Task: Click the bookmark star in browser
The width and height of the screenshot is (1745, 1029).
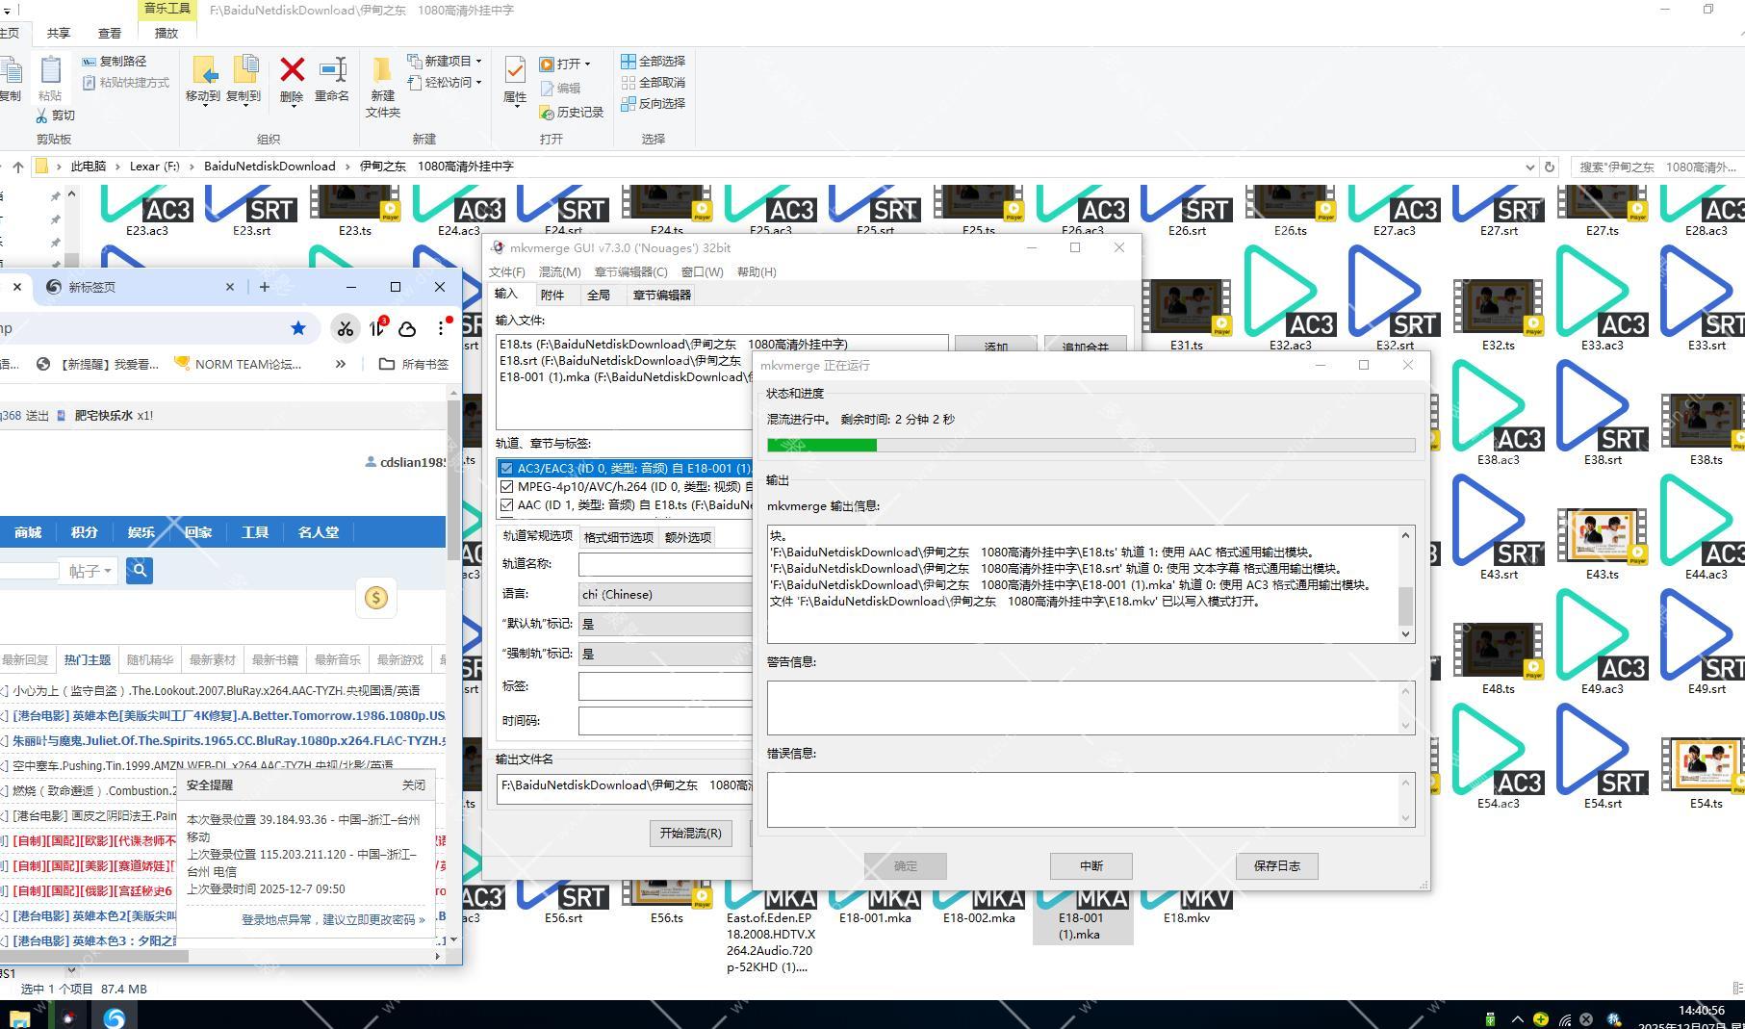Action: pos(298,328)
